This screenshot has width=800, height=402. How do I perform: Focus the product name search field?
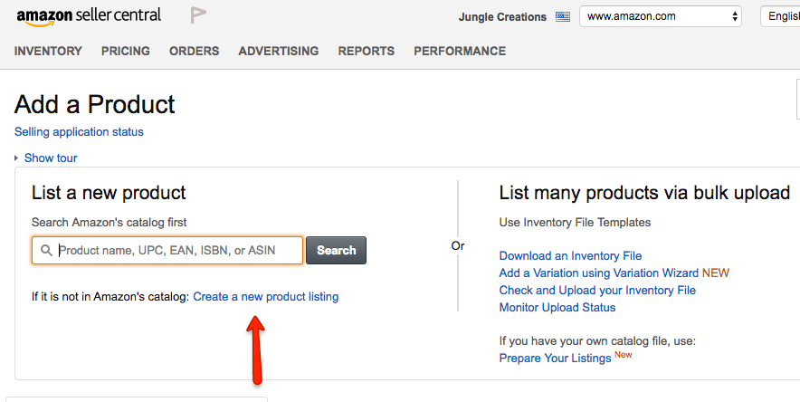tap(167, 251)
